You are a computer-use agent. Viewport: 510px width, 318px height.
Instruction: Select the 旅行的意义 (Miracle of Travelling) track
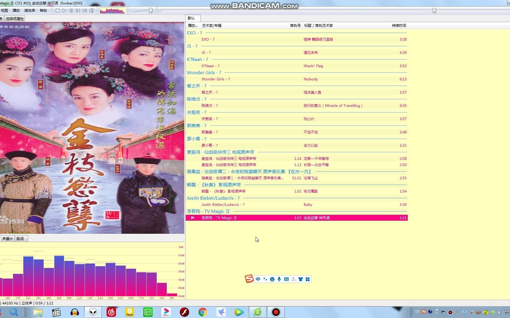[x=297, y=105]
